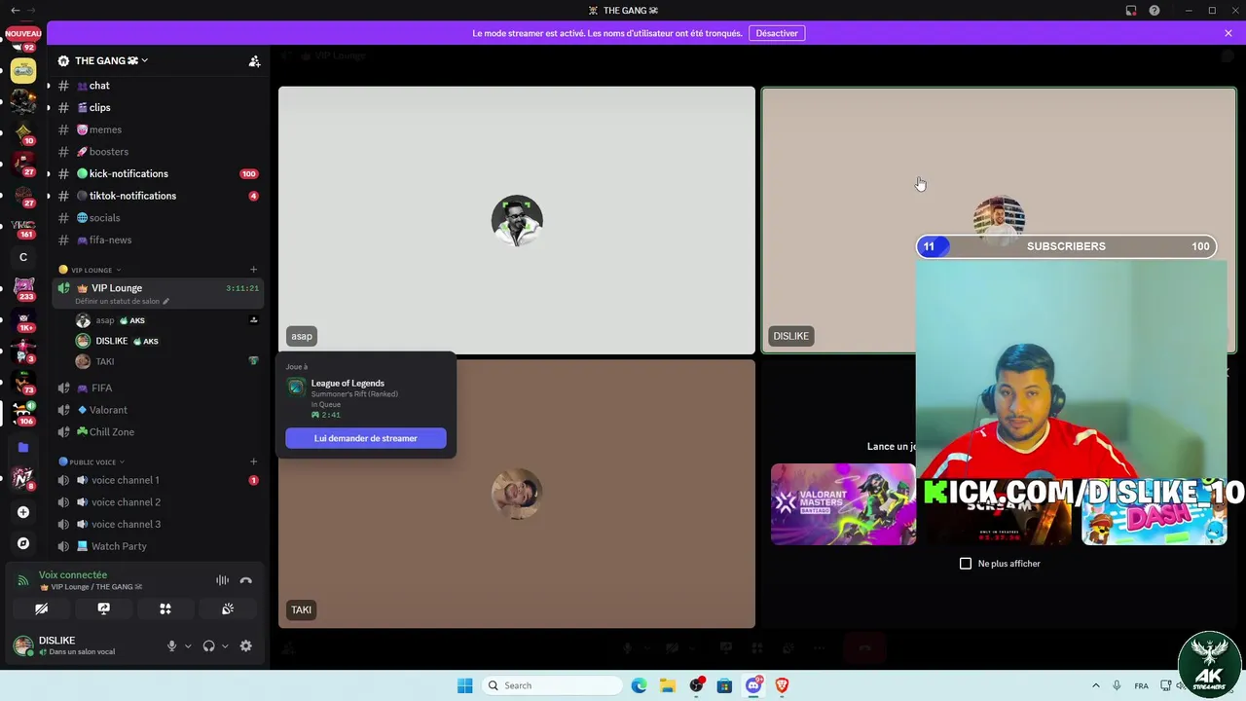Click the 'Désactiver' streamer mode button
Viewport: 1246px width, 701px height.
777,33
